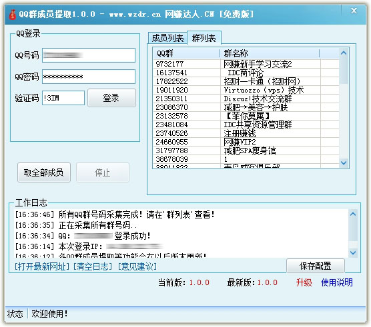The image size is (371, 327).
Task: Click log entry at 16:36:46
Action: click(115, 214)
